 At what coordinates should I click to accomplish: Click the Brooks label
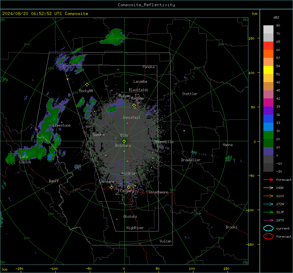[231, 227]
